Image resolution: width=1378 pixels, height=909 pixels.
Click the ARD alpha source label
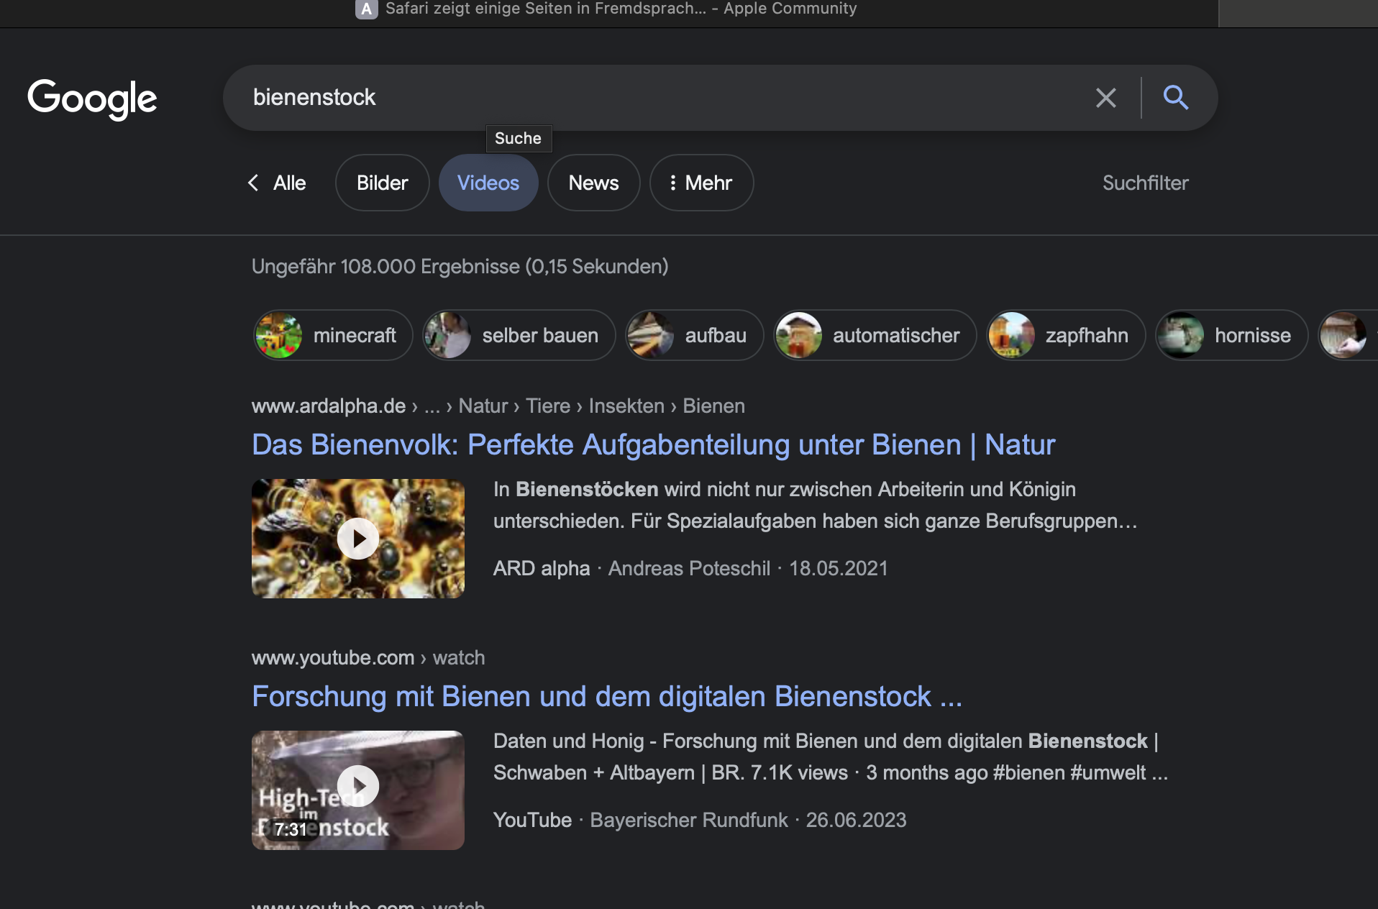[x=542, y=568]
